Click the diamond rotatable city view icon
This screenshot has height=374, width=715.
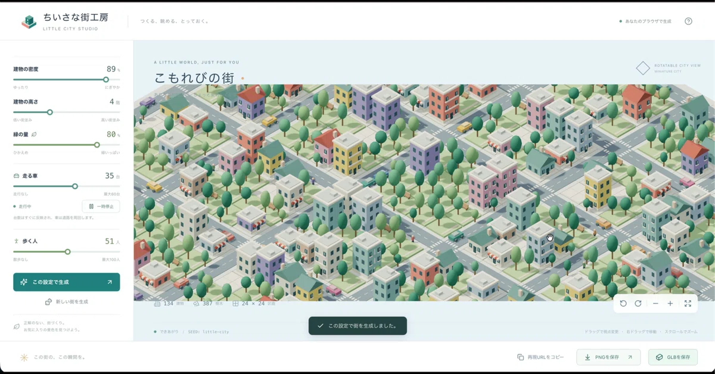[x=643, y=68]
